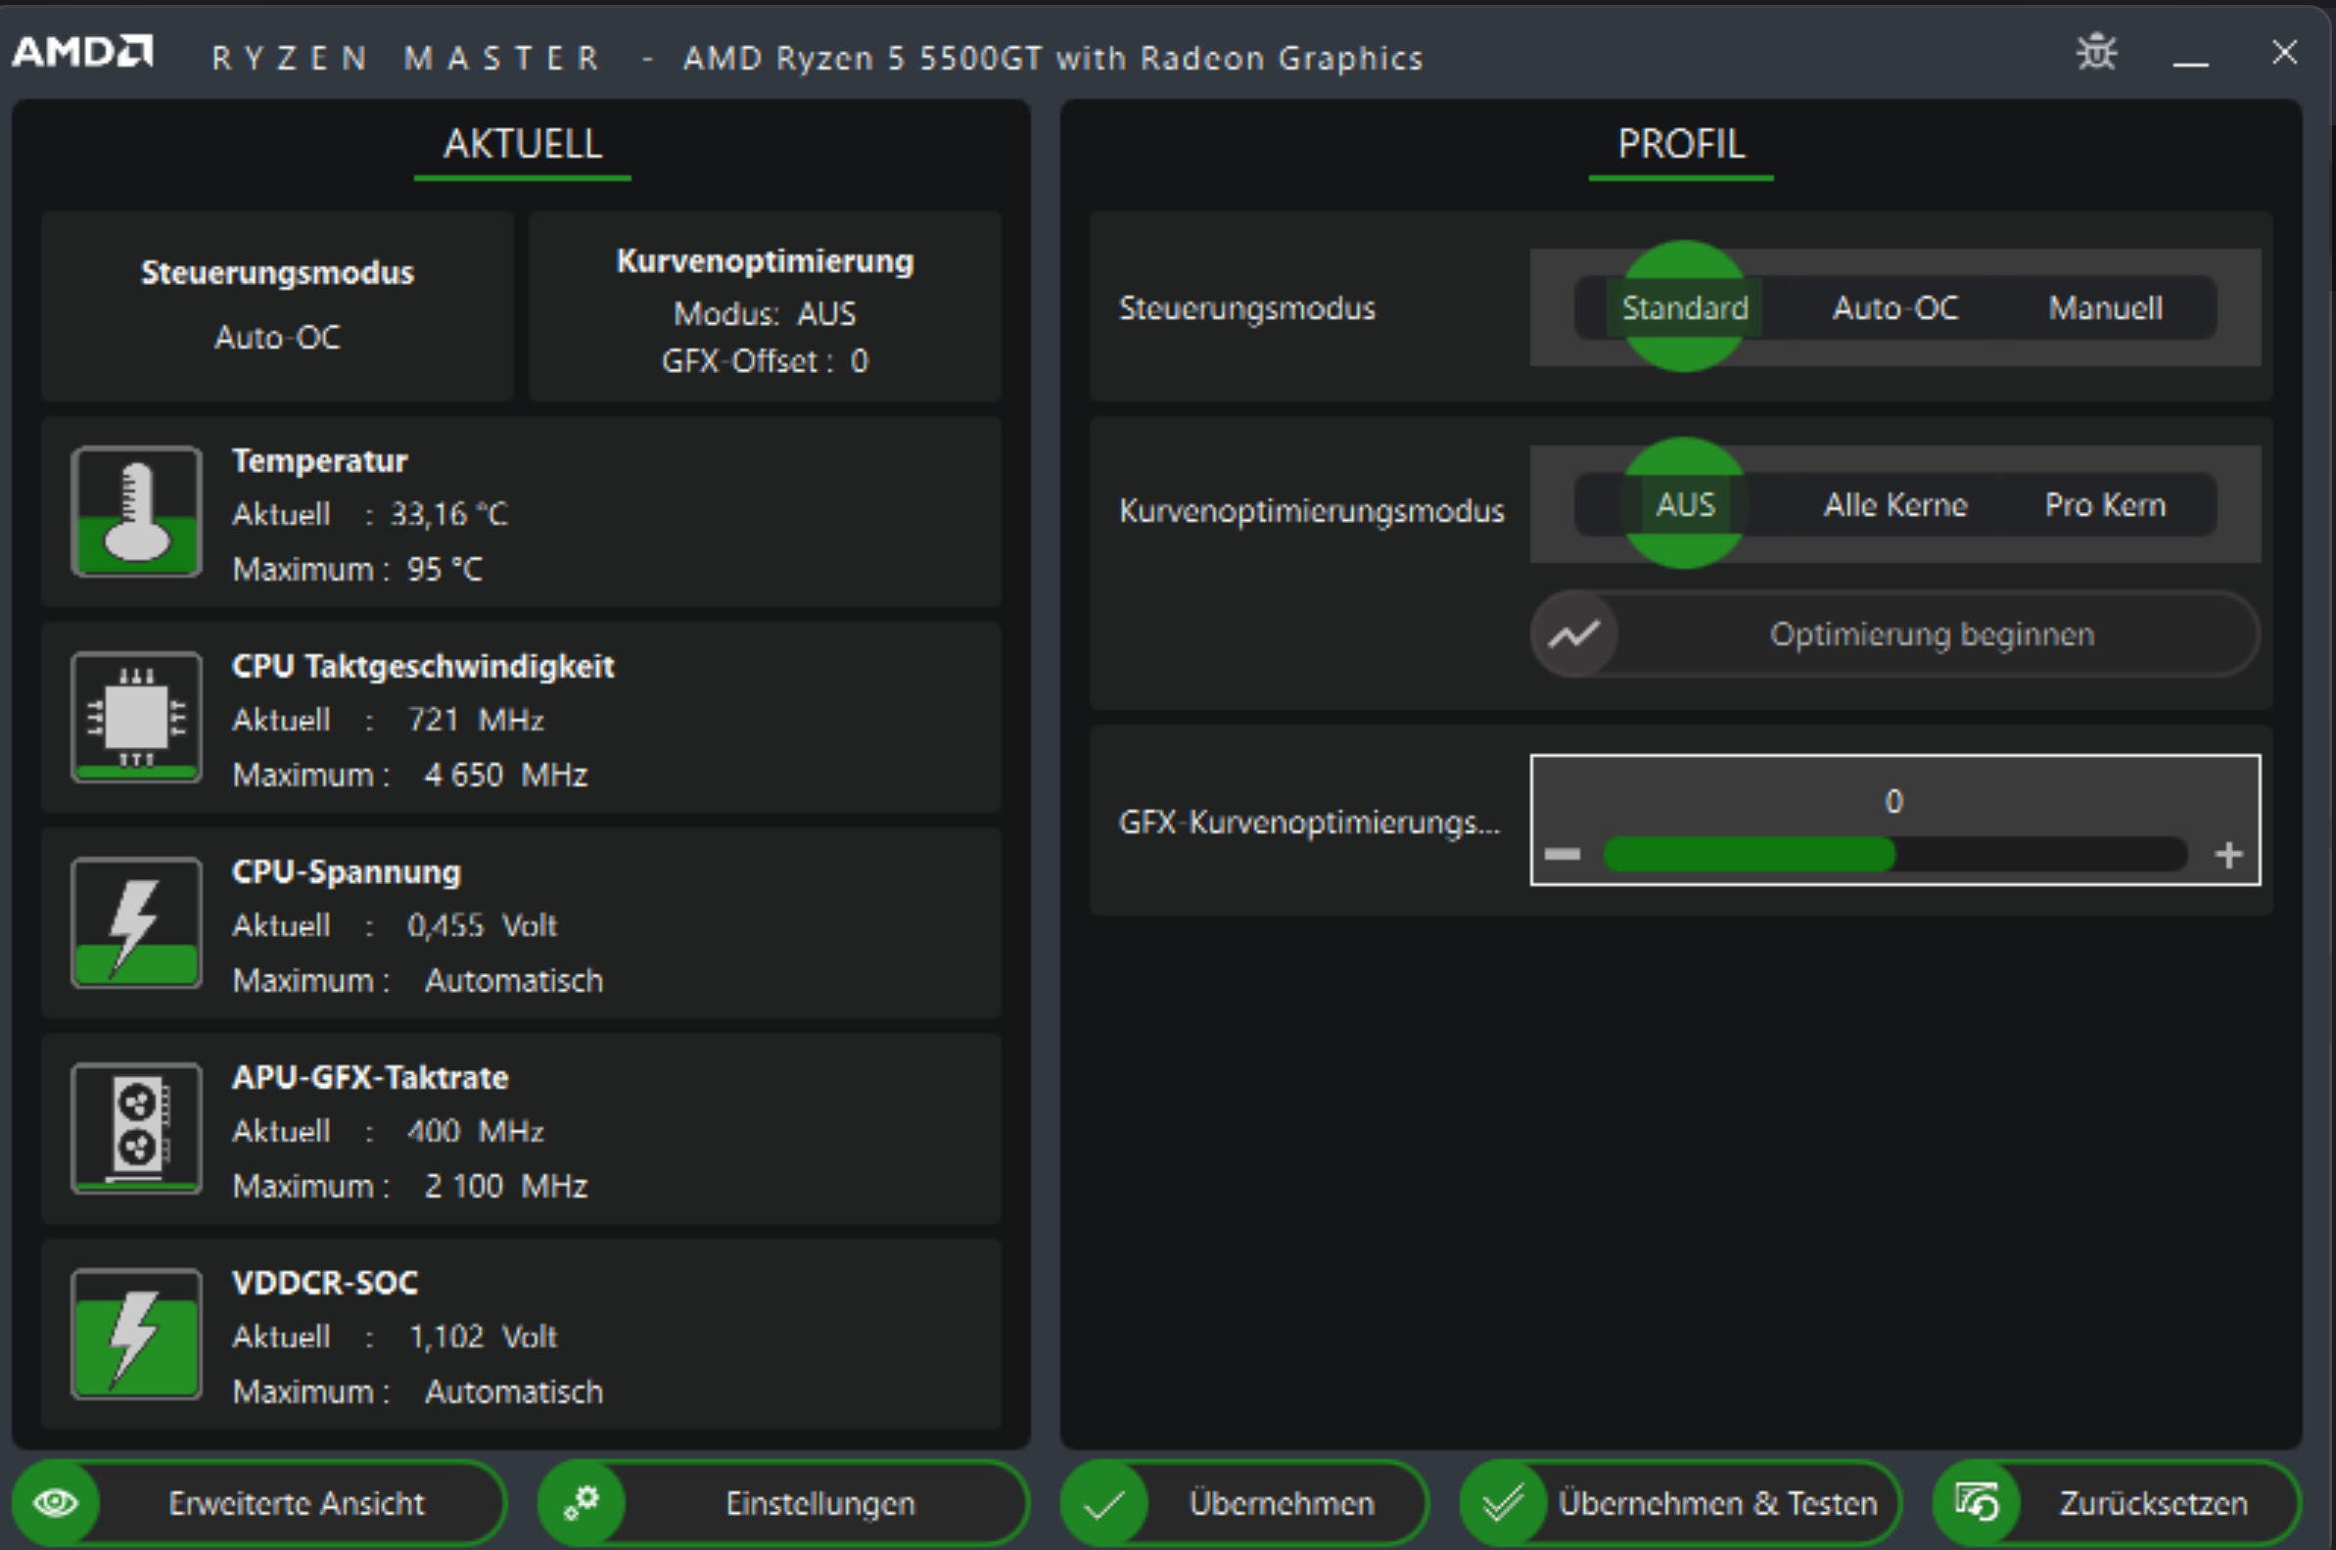Select Standard Steuerungsmodus option

[1685, 307]
